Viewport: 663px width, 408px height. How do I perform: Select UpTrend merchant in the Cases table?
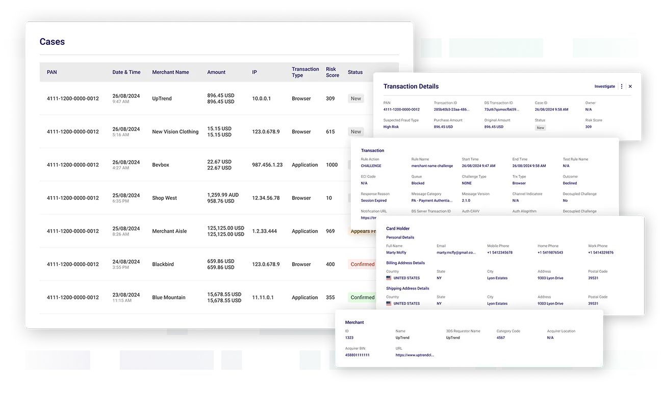tap(162, 98)
